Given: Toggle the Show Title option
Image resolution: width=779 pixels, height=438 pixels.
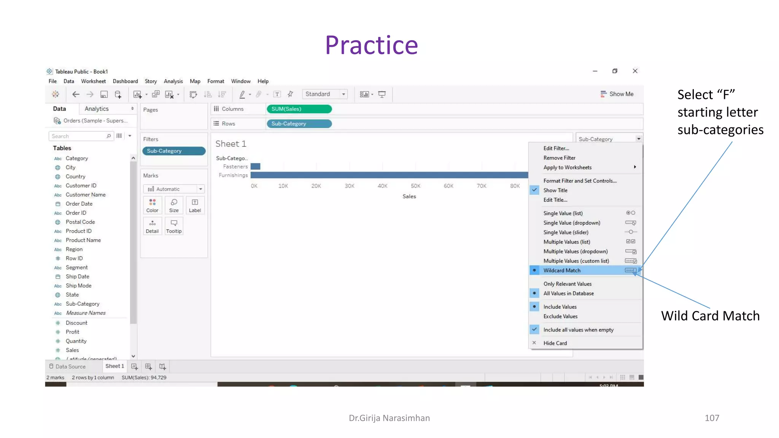Looking at the screenshot, I should point(555,190).
